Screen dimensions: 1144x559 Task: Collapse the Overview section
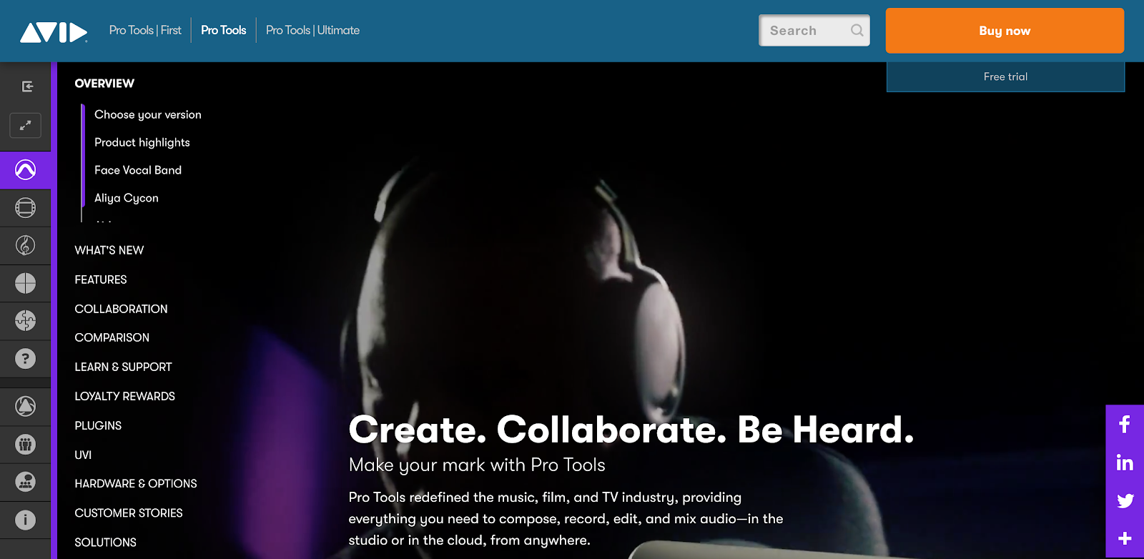104,84
